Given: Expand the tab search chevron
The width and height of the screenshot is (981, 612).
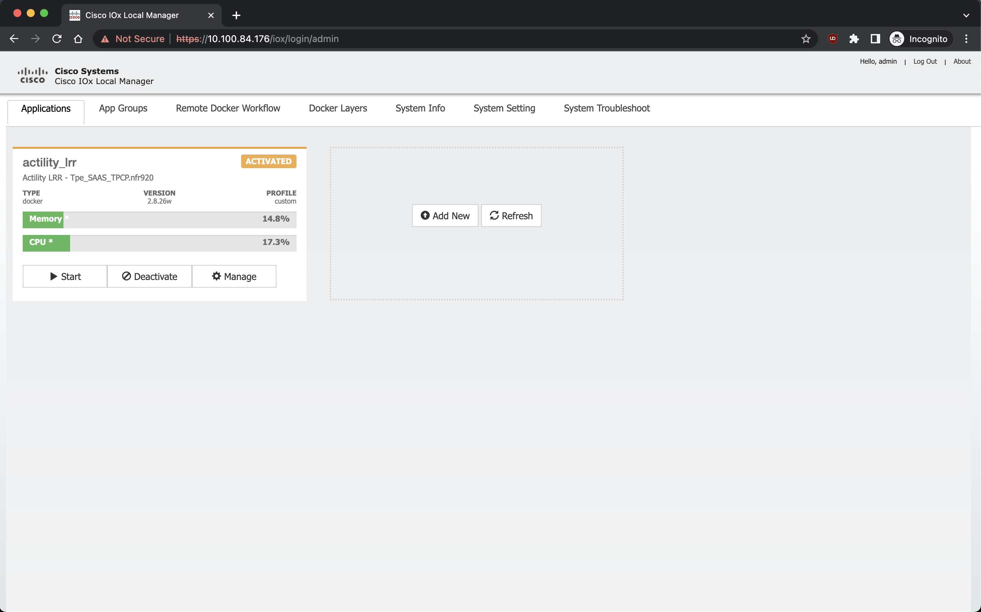Looking at the screenshot, I should 966,15.
